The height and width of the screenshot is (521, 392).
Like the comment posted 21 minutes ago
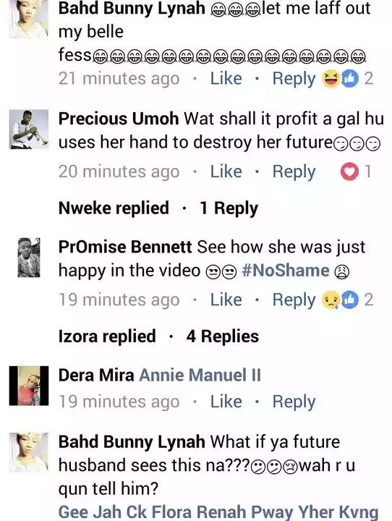click(226, 79)
